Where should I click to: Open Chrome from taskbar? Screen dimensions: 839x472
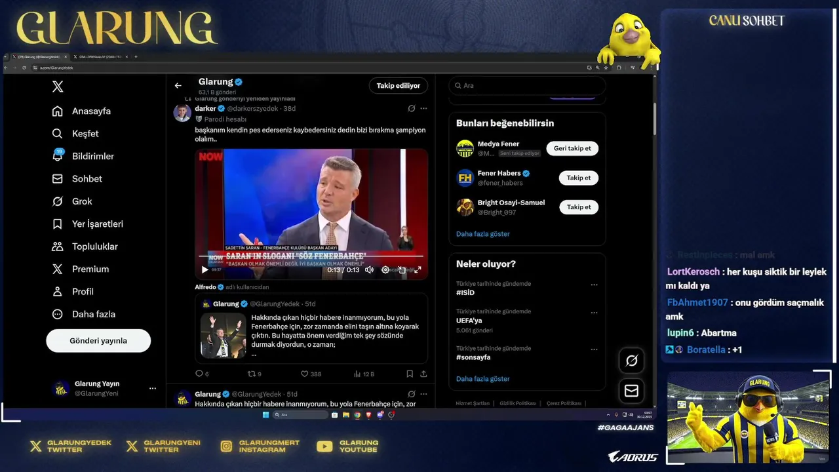357,415
